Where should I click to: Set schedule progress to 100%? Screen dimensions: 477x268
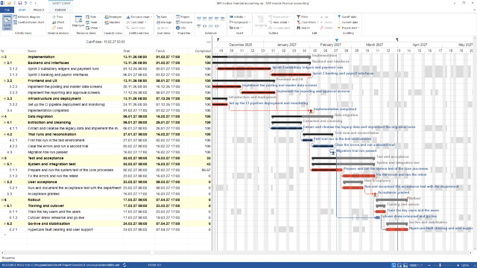click(223, 19)
